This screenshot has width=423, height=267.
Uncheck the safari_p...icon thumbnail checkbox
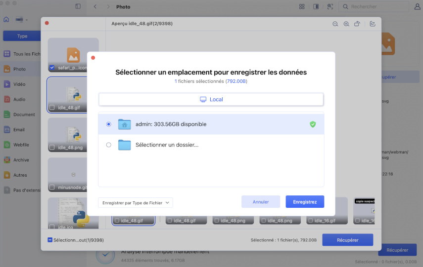click(52, 68)
